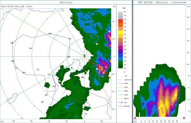Click the red B marker on the map
This screenshot has height=123, width=191.
point(109,77)
